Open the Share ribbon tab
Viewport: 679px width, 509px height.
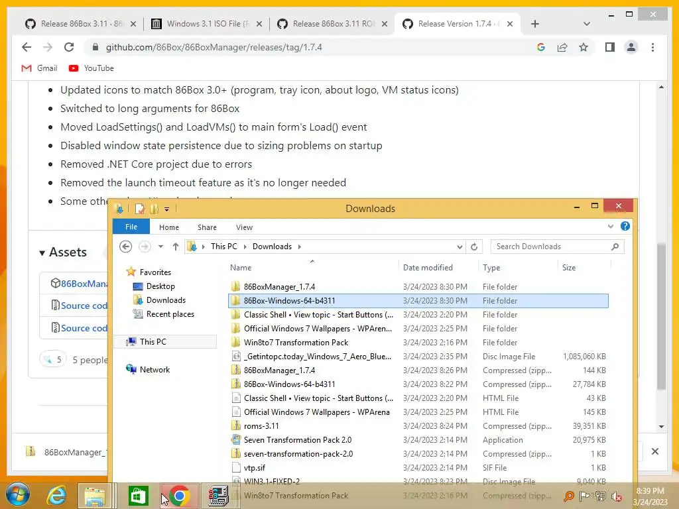[207, 227]
